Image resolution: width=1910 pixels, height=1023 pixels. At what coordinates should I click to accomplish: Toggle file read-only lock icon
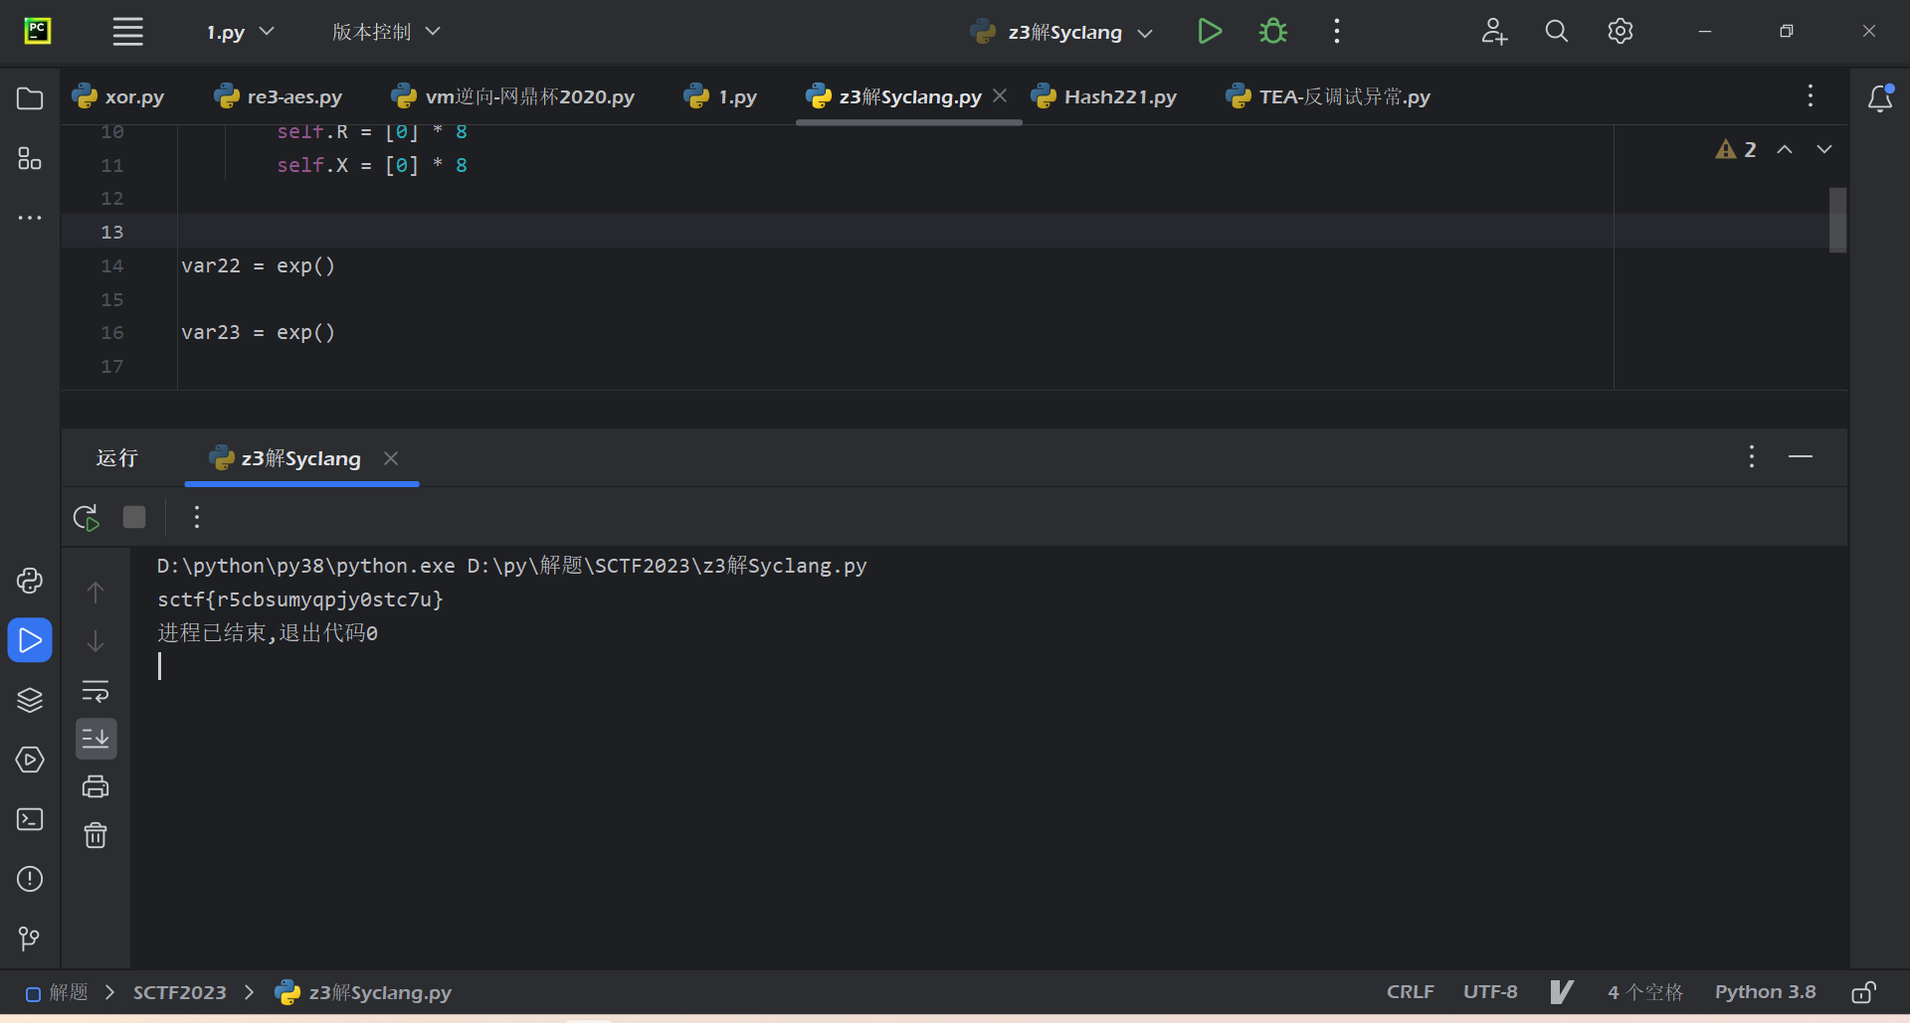coord(1863,992)
